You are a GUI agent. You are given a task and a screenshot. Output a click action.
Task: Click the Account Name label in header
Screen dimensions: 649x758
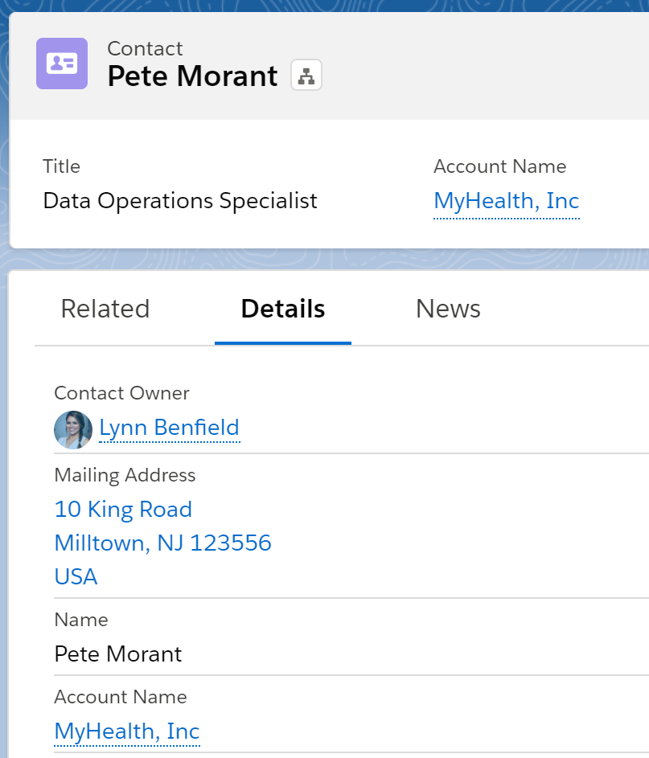pos(500,166)
